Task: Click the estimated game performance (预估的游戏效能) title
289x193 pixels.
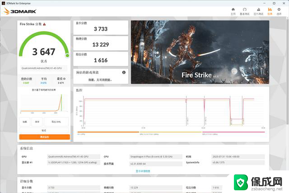Action: [x=87, y=72]
